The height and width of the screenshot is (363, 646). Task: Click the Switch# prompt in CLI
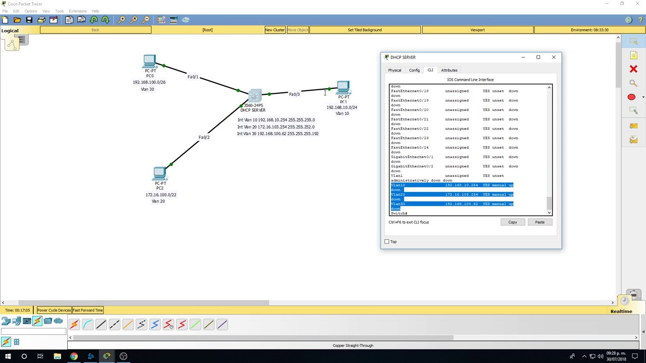[x=399, y=213]
